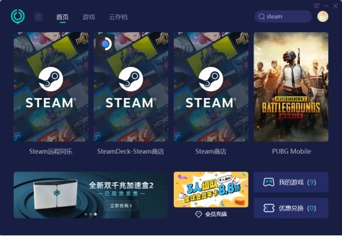
Task: Select the Steam商店 game card
Action: (x=211, y=87)
